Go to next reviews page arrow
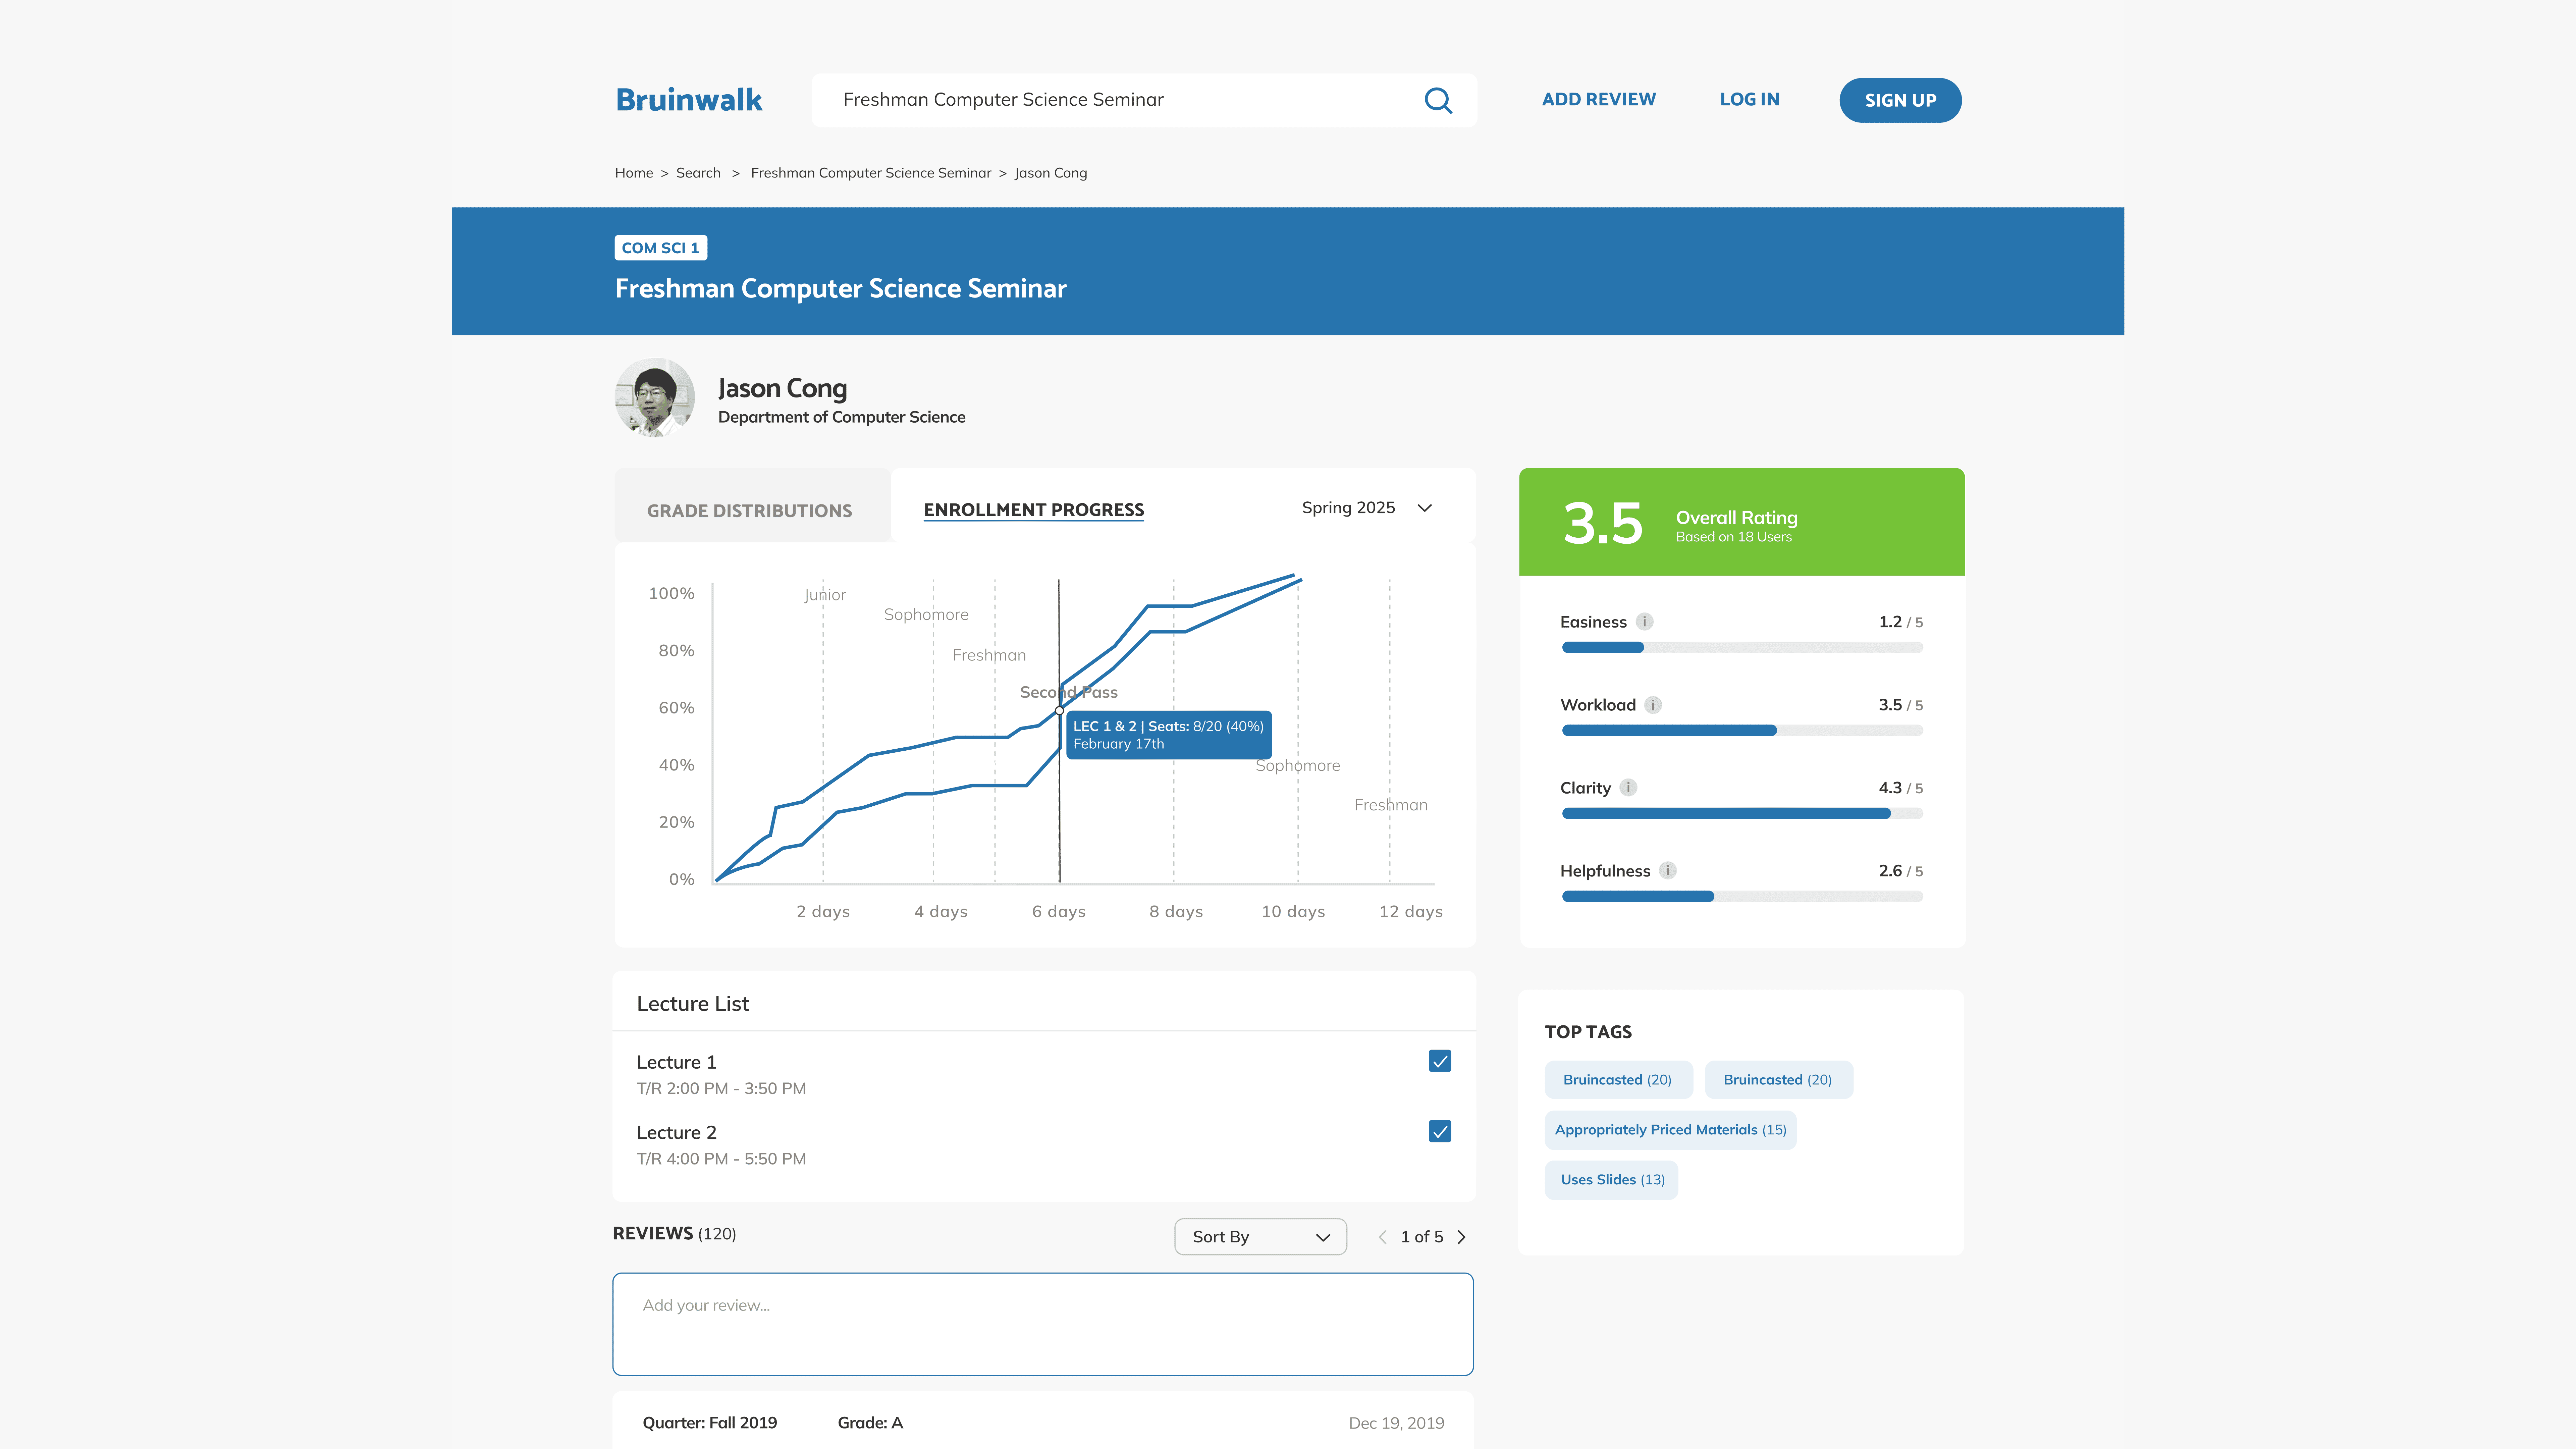Screen dimensions: 2576x1449 point(1462,1237)
